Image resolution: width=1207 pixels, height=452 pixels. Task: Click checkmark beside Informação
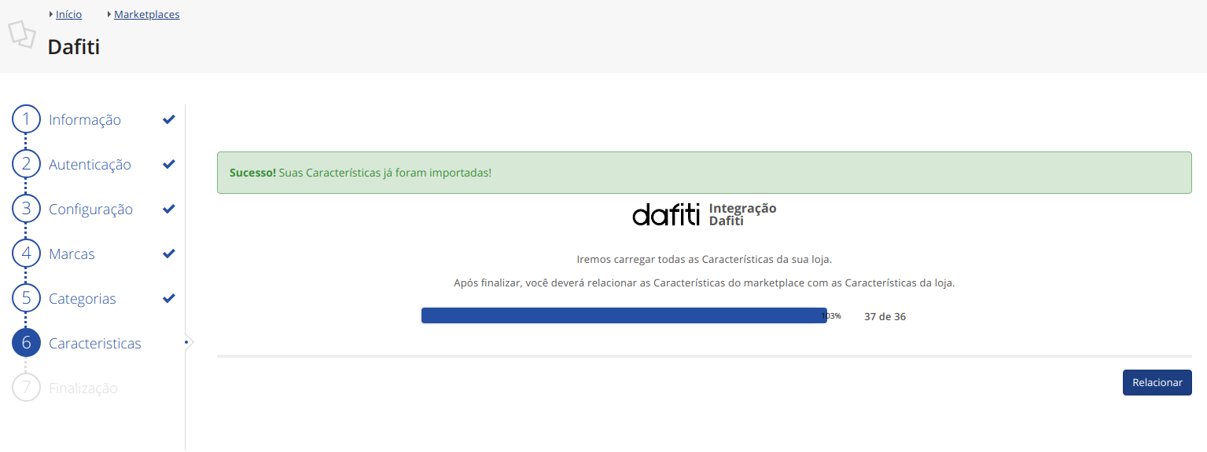[x=168, y=119]
